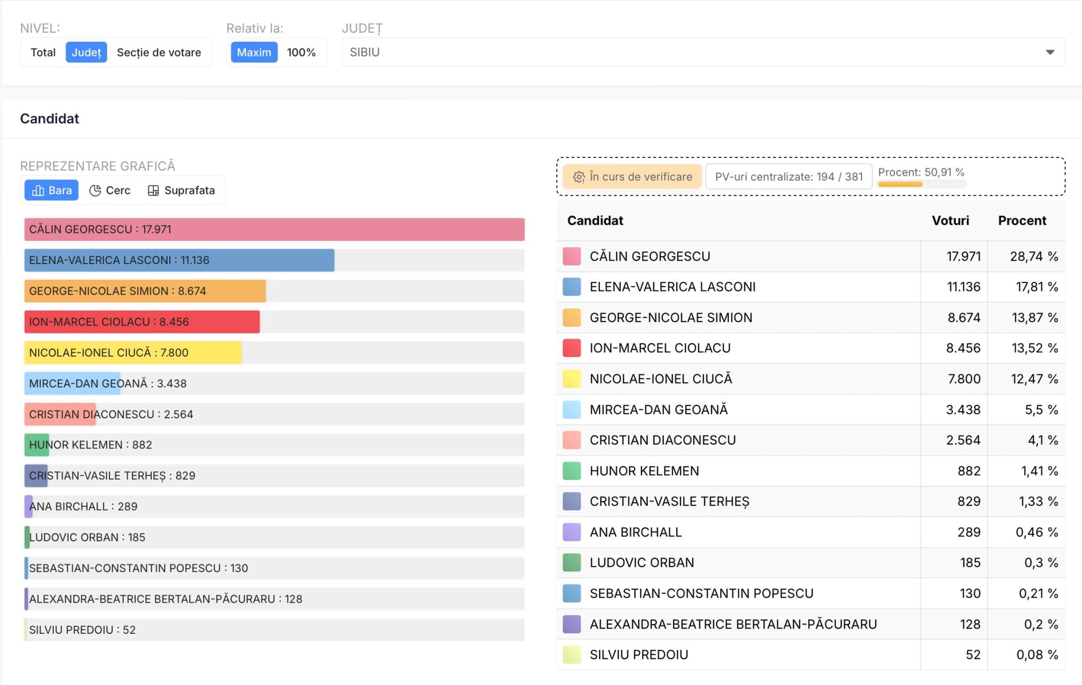The height and width of the screenshot is (685, 1082).
Task: Click the Ion-Marcel Ciolacu red swatch
Action: [x=572, y=348]
